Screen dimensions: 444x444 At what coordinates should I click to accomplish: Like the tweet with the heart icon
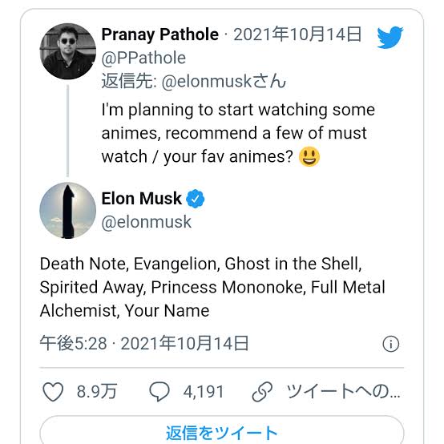(53, 392)
